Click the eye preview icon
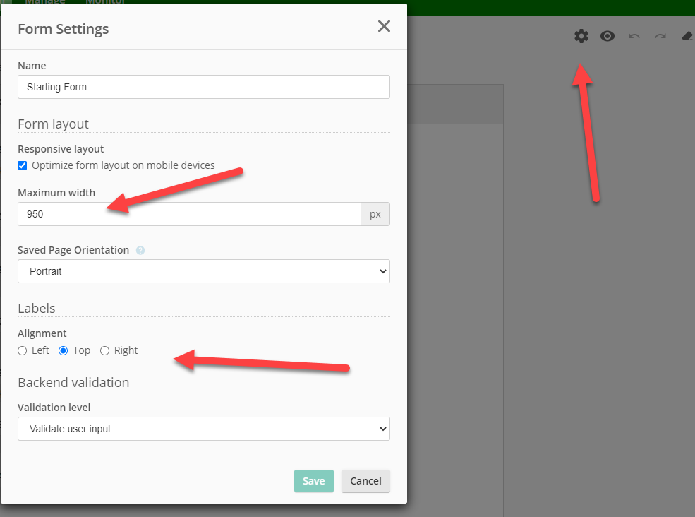 coord(608,36)
